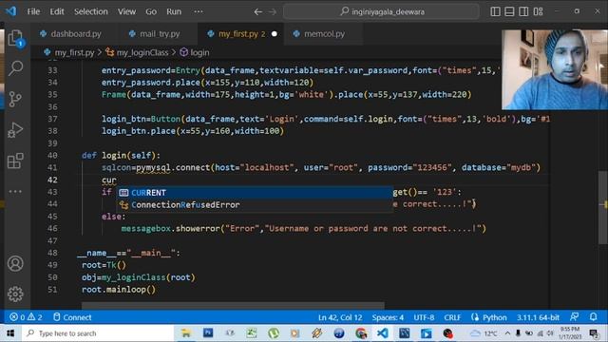This screenshot has width=608, height=342.
Task: Open the Source Control view
Action: (x=15, y=99)
